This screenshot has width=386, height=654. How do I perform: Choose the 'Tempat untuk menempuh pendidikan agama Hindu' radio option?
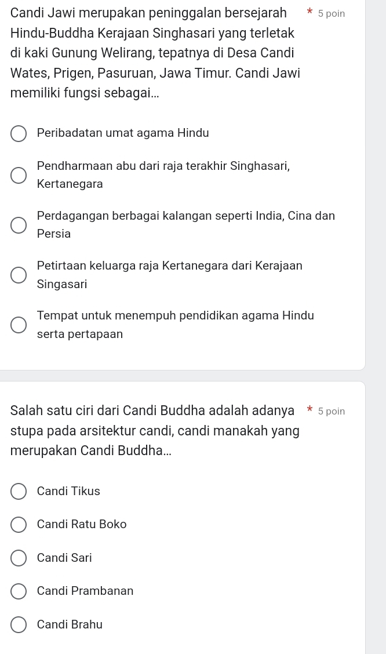click(x=19, y=325)
